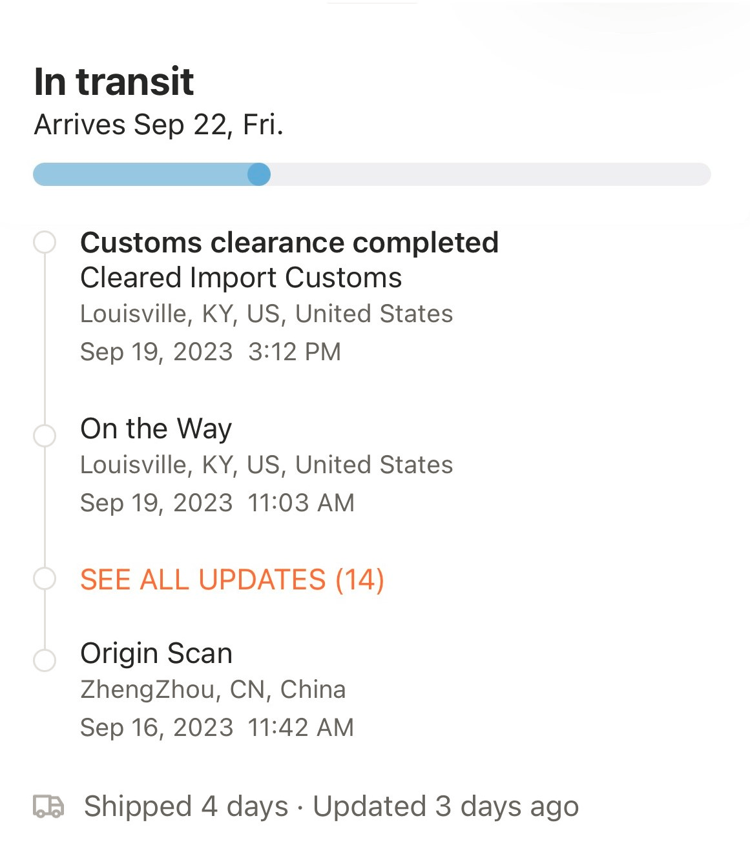Select the On the Way timeline circle
The height and width of the screenshot is (847, 750).
click(45, 435)
